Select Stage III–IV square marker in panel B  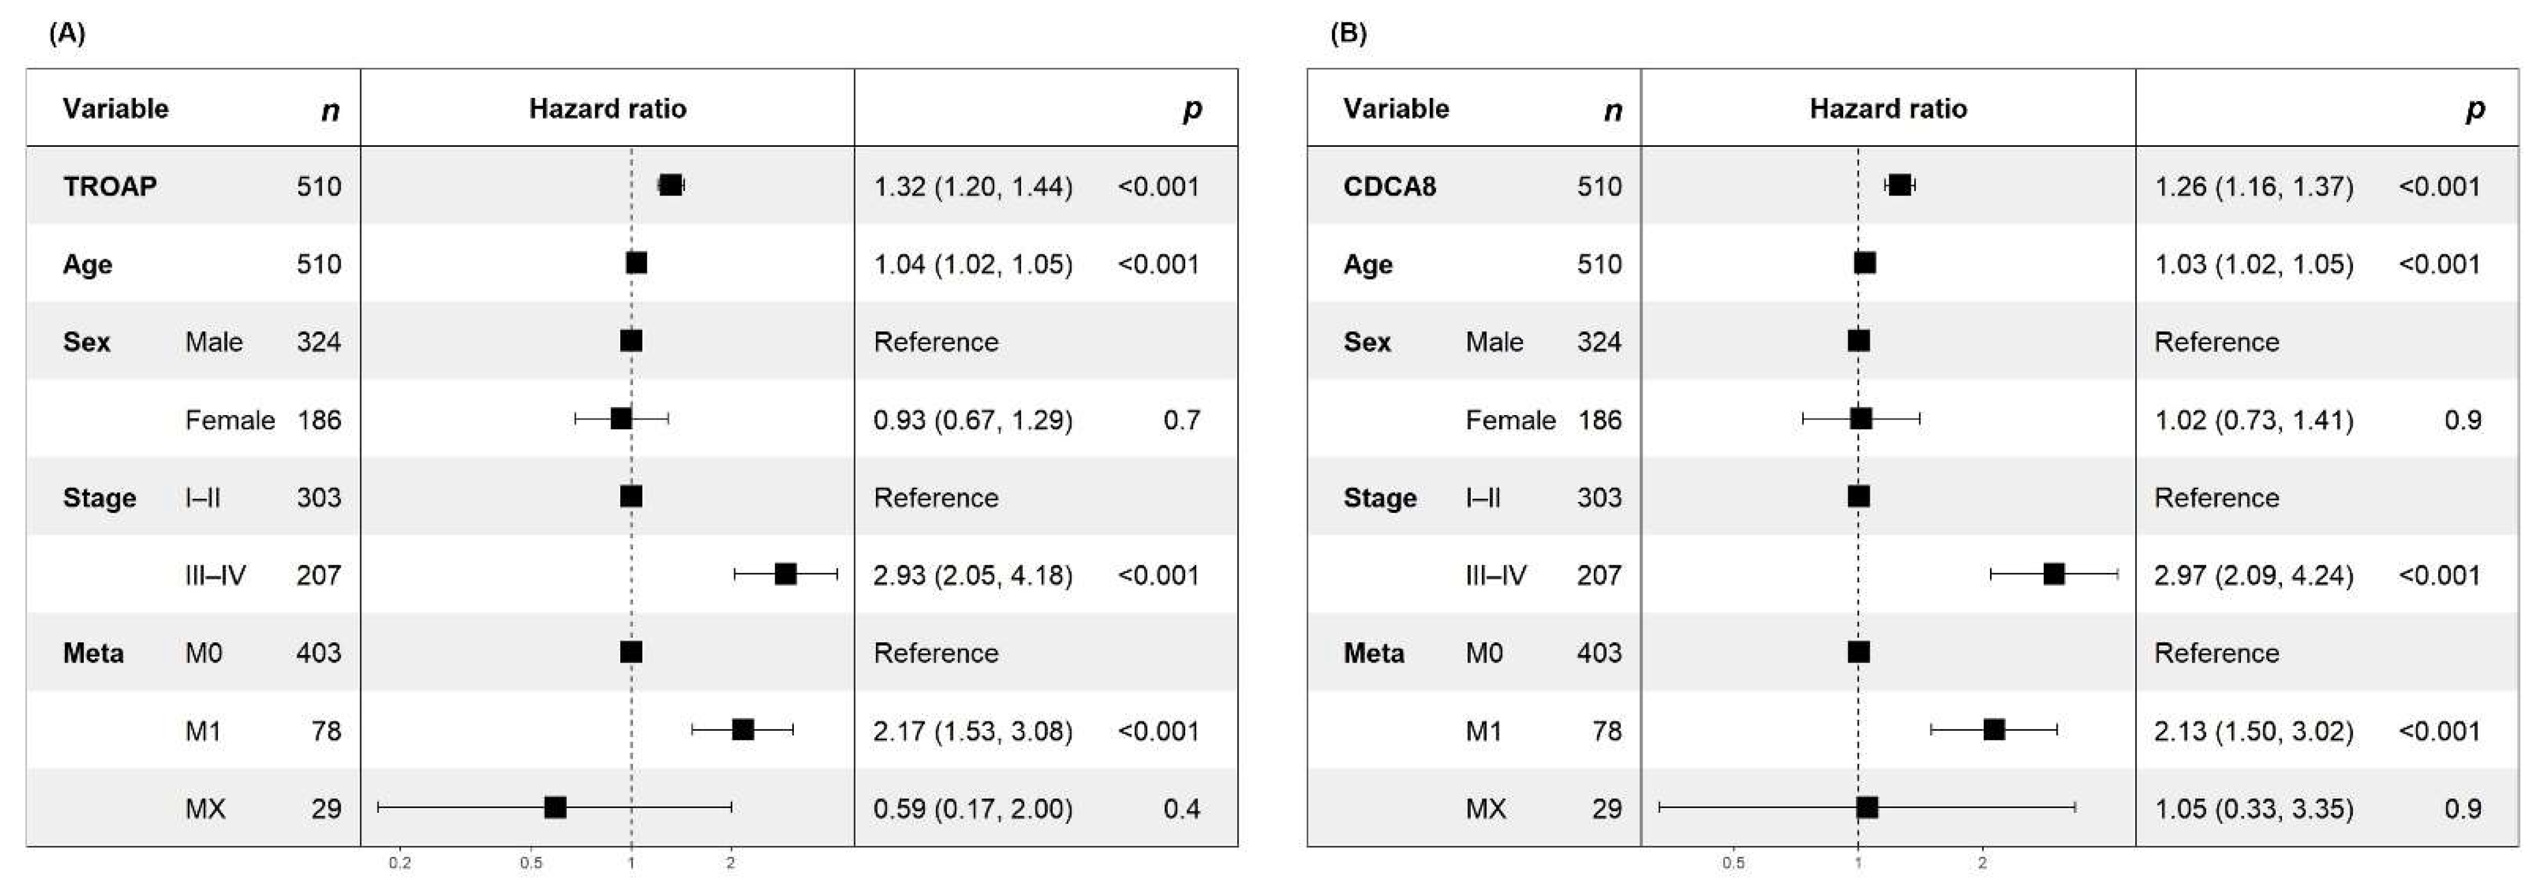pyautogui.click(x=2054, y=574)
